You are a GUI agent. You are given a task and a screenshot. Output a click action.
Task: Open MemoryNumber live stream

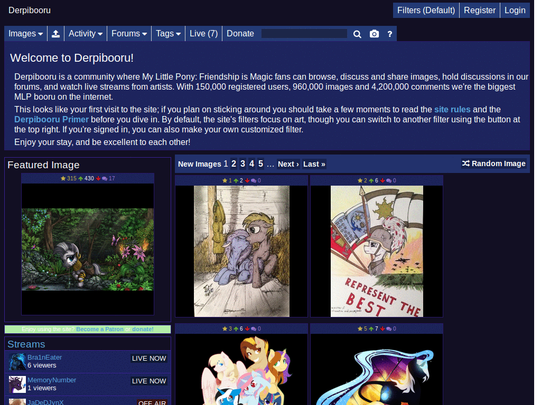pos(52,380)
